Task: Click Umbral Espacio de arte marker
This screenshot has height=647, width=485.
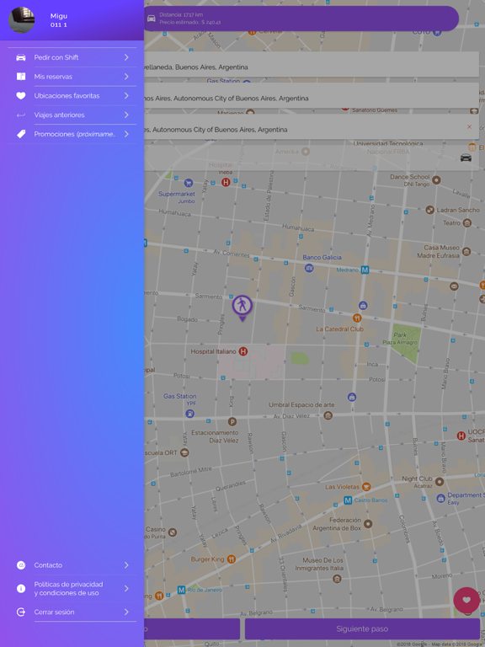Action: pos(328,415)
